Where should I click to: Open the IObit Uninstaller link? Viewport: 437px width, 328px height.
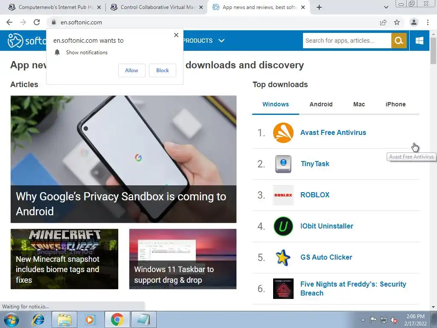[x=326, y=226]
